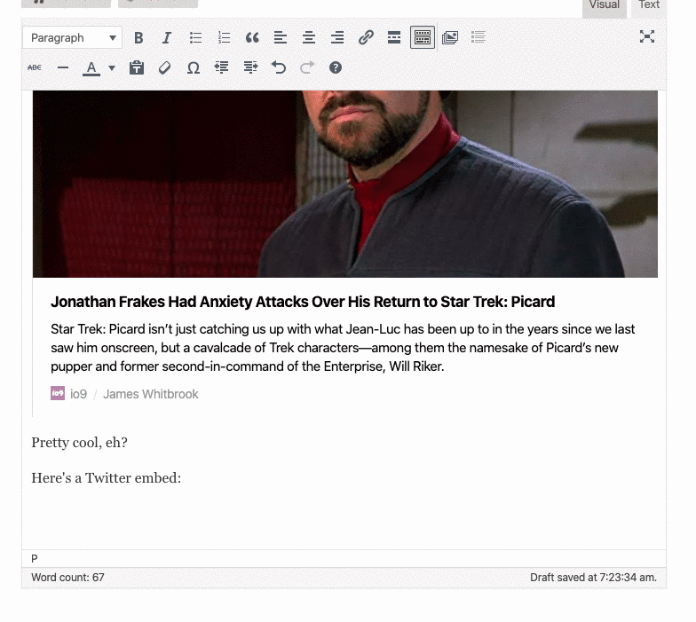The width and height of the screenshot is (696, 622).
Task: Align text center
Action: 309,37
